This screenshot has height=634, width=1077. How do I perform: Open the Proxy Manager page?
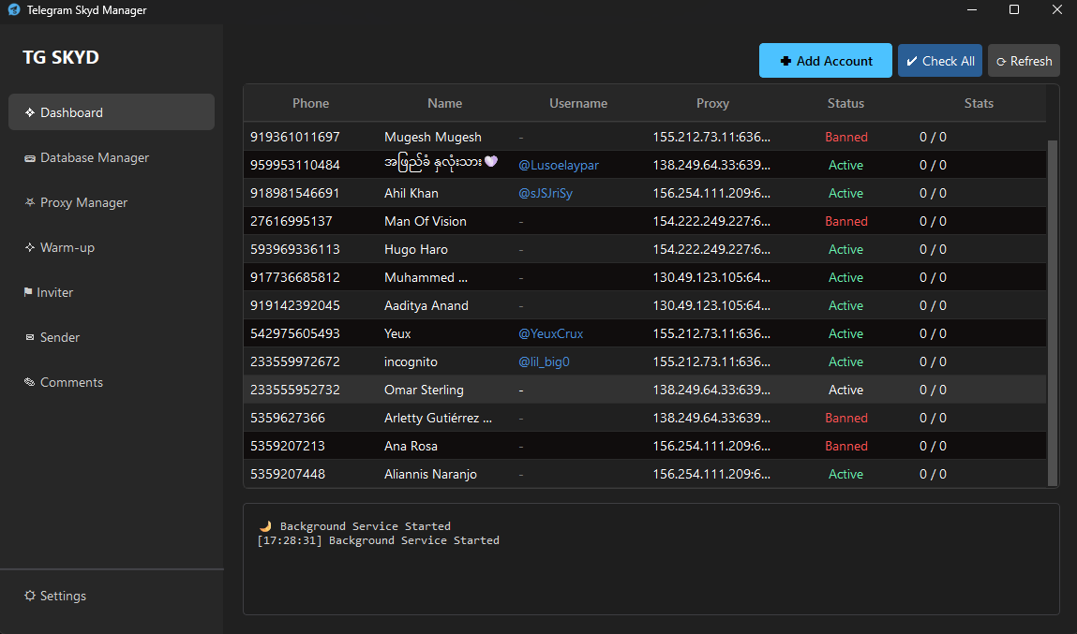(83, 203)
